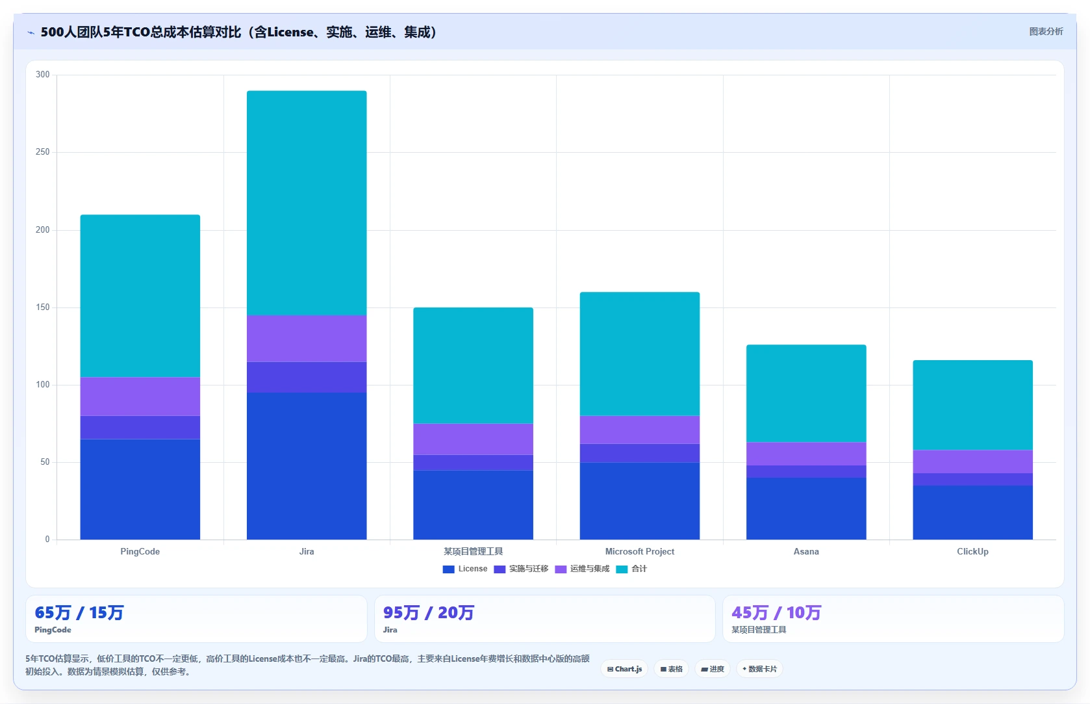
Task: Toggle the 运维与集成 legend item
Action: (582, 569)
